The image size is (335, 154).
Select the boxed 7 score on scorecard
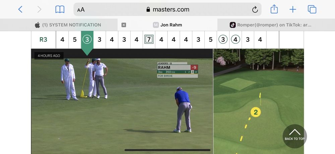(x=149, y=40)
